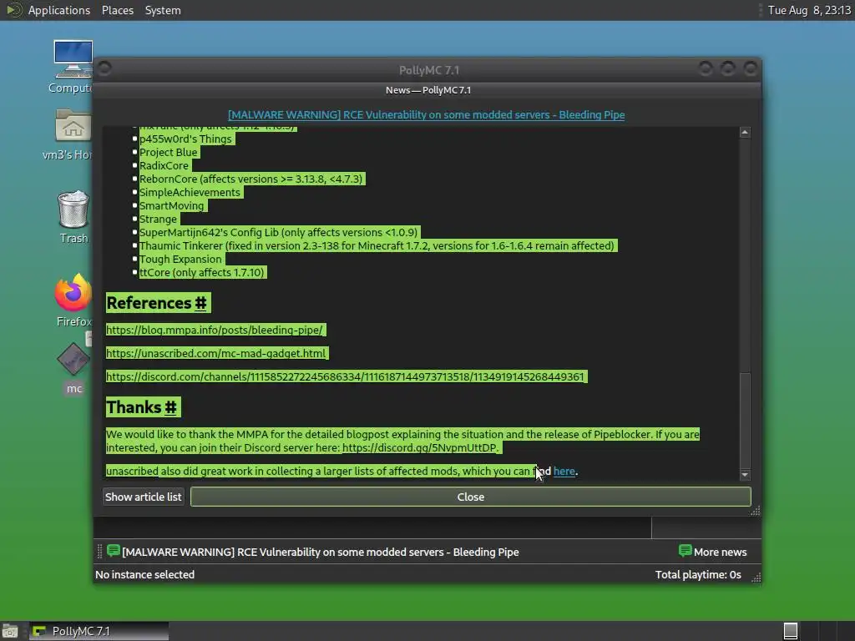Click scrollbar up arrow in news article

745,133
